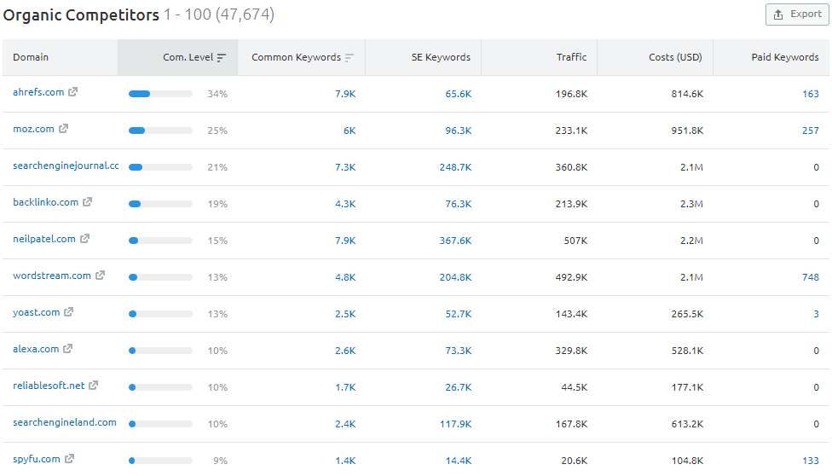Screen dimensions: 832x476
Task: Open alexa.com external link icon
Action: [67, 349]
